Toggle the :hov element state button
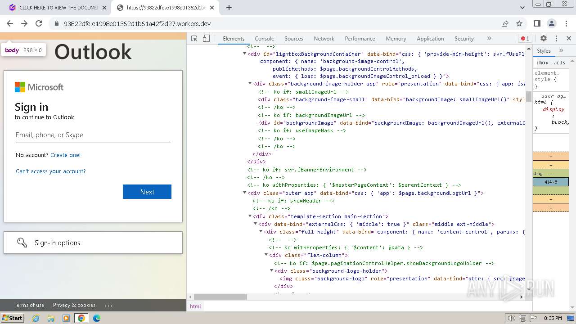576x324 pixels. coord(542,63)
